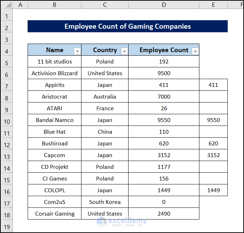This screenshot has width=244, height=233.
Task: Open the Name column filter dropdown
Action: point(77,51)
